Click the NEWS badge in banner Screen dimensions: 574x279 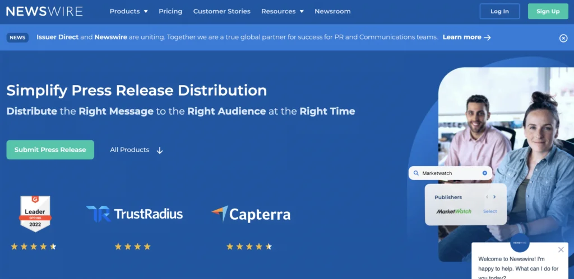click(x=17, y=37)
